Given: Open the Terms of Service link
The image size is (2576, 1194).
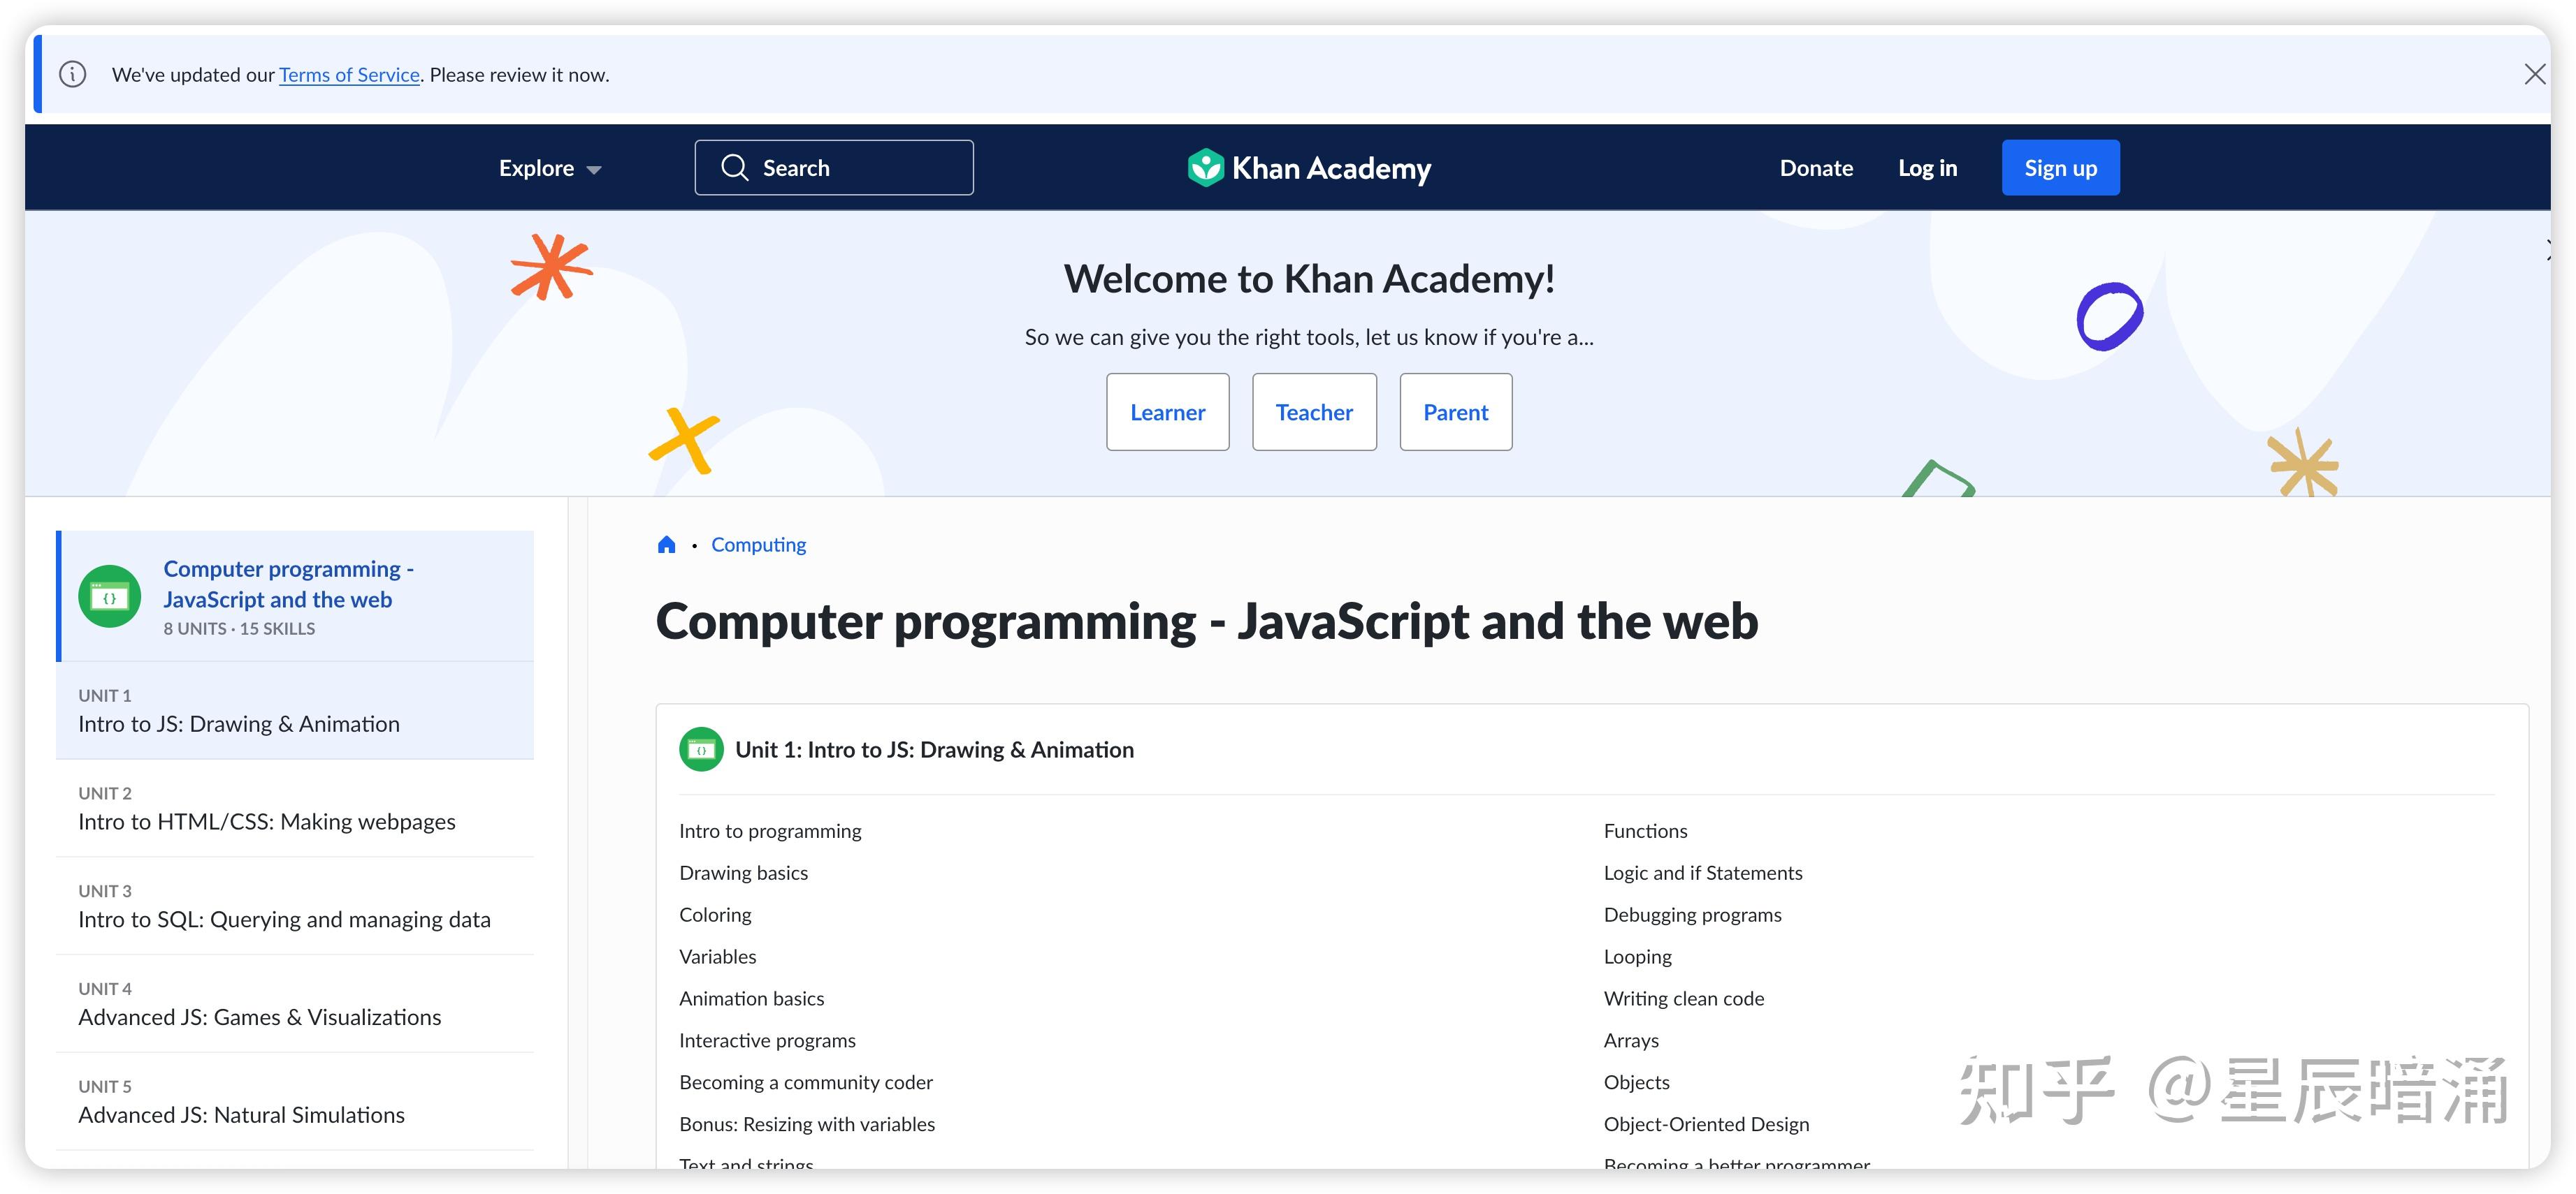Looking at the screenshot, I should pyautogui.click(x=349, y=75).
